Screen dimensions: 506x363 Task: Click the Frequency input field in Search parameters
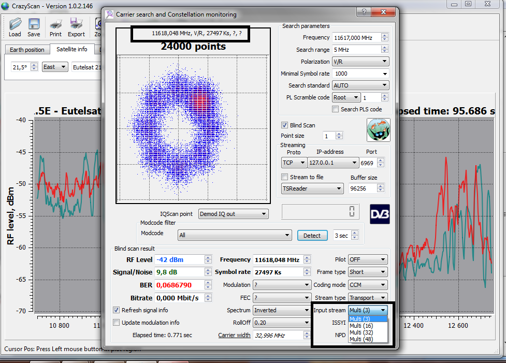click(355, 38)
